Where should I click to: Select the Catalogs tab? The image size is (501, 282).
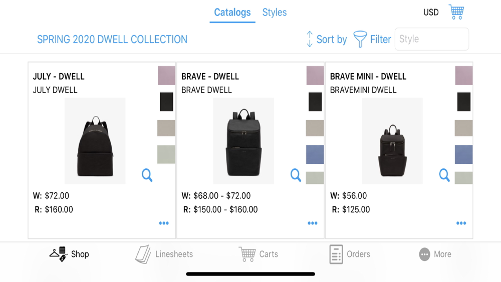(232, 12)
